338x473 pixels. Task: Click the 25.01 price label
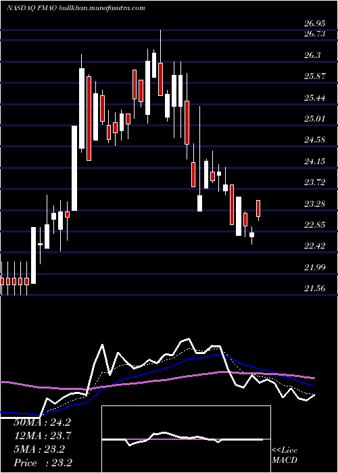coord(315,118)
